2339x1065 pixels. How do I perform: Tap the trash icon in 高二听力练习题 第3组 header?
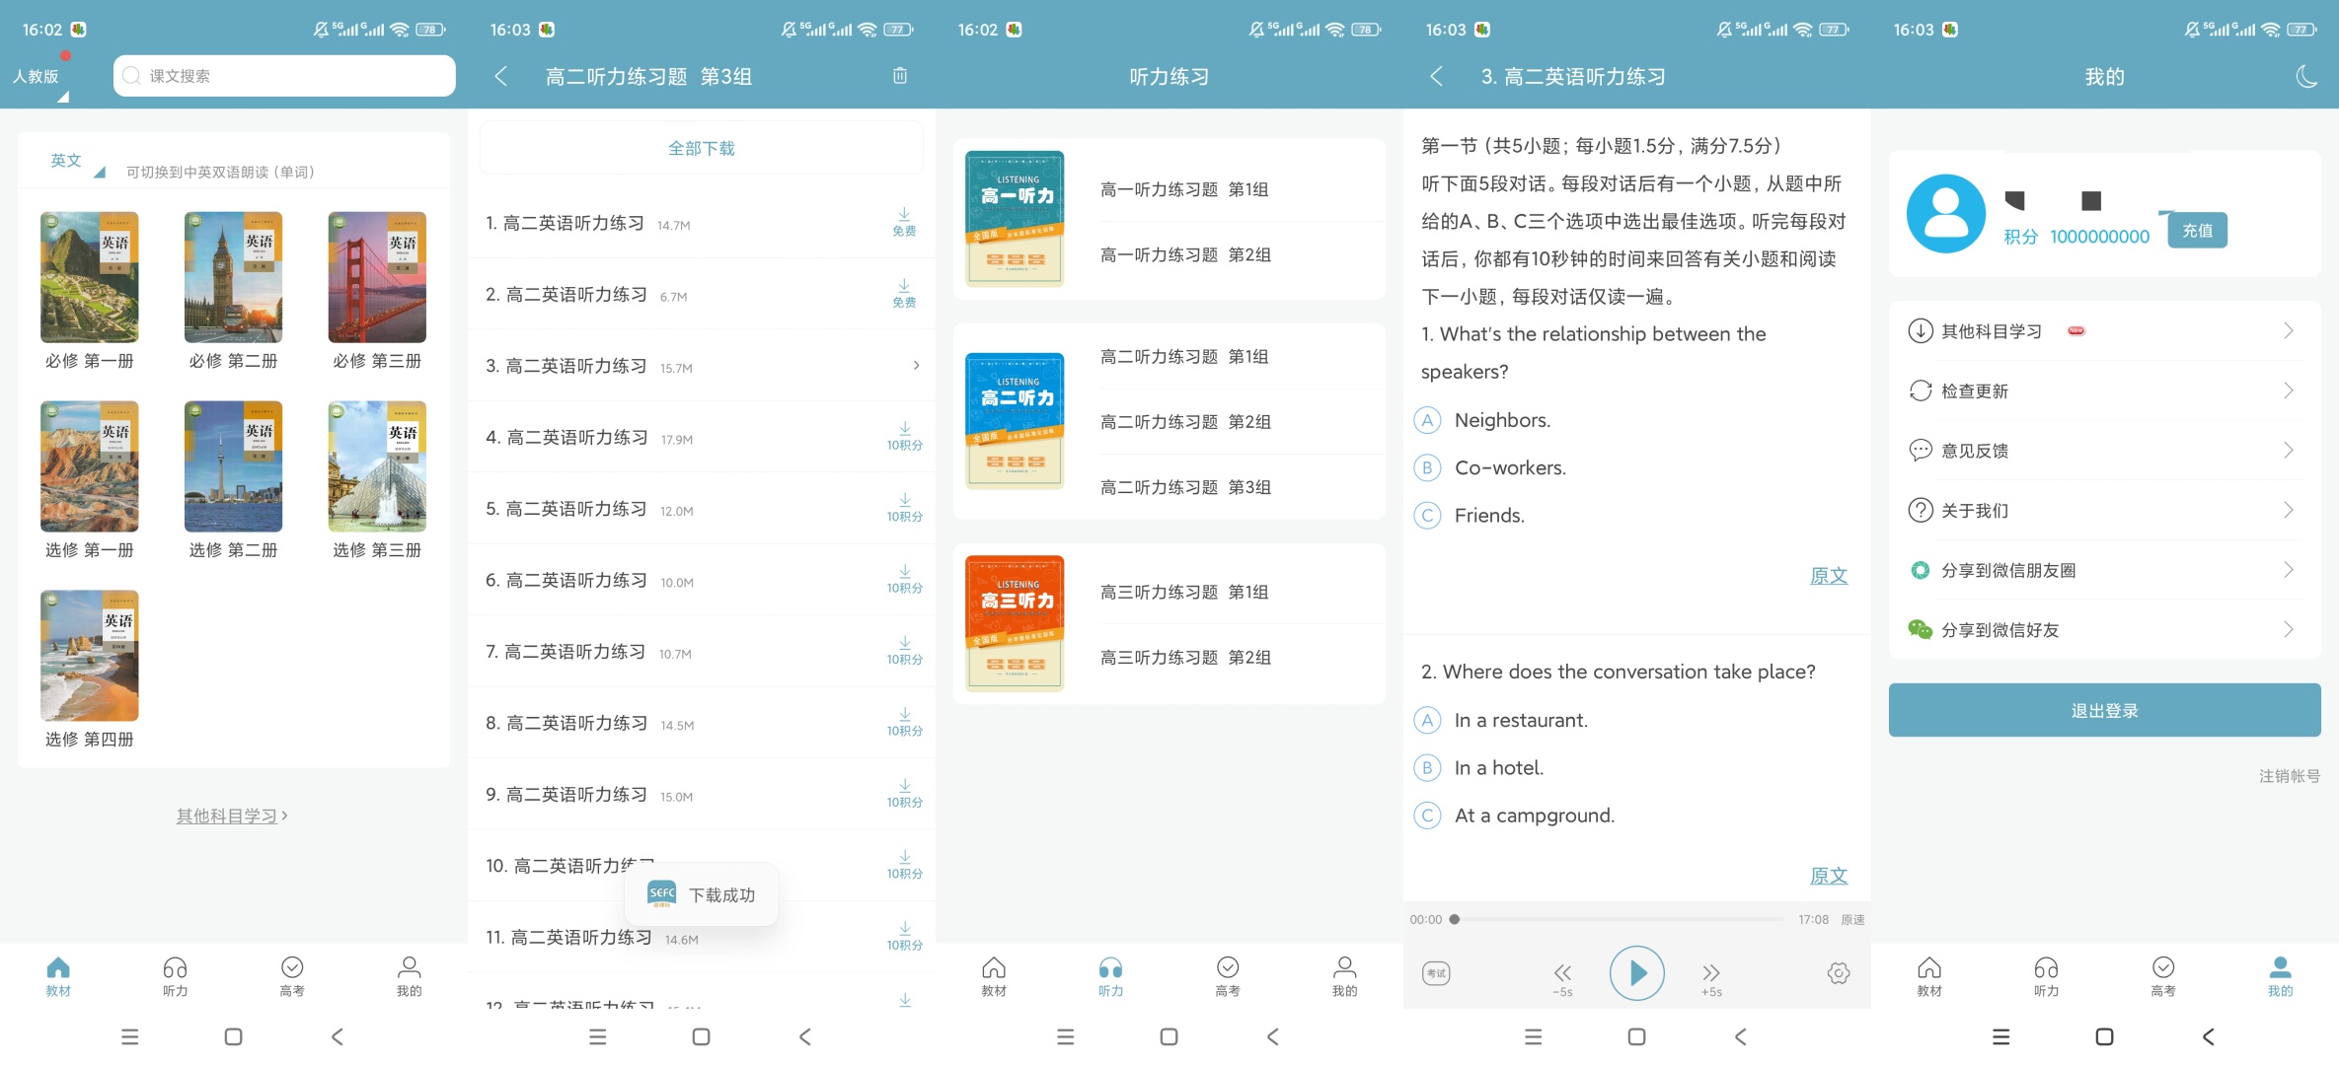coord(900,76)
